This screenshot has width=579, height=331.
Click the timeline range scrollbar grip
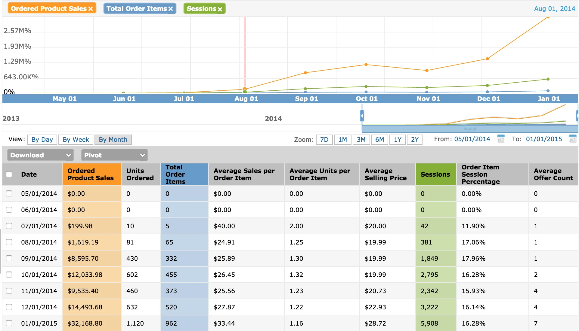pyautogui.click(x=470, y=129)
